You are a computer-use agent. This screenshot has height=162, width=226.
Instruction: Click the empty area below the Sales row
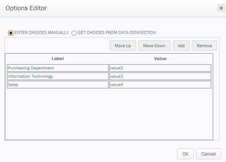pos(109,114)
